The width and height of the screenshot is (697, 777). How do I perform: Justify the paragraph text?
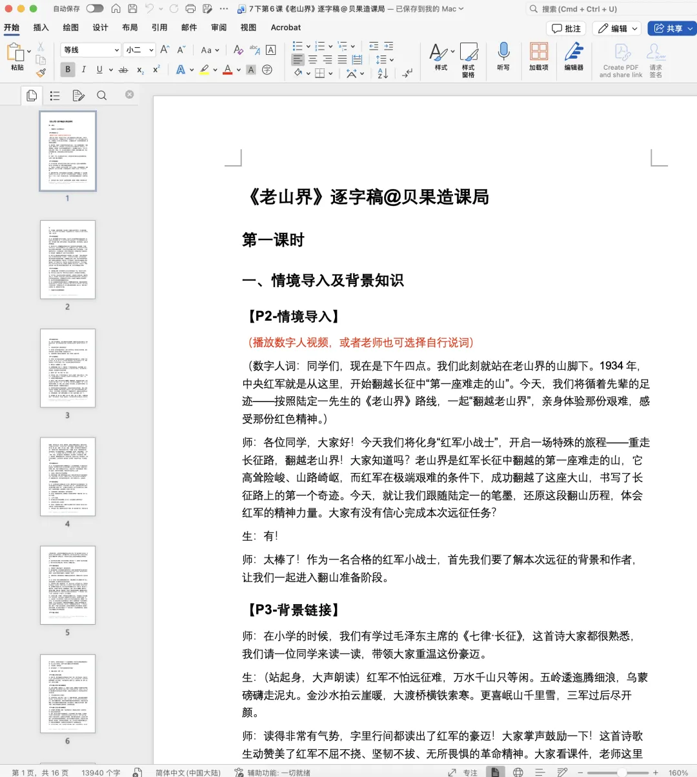pos(342,59)
